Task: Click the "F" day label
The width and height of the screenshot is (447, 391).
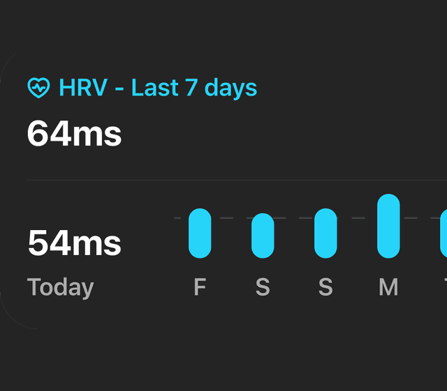Action: (200, 287)
